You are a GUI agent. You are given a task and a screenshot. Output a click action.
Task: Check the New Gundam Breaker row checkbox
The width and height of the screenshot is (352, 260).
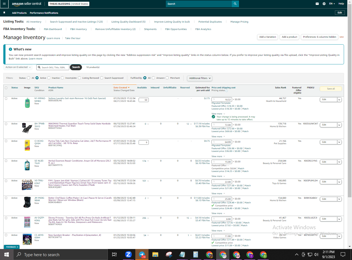point(6,235)
